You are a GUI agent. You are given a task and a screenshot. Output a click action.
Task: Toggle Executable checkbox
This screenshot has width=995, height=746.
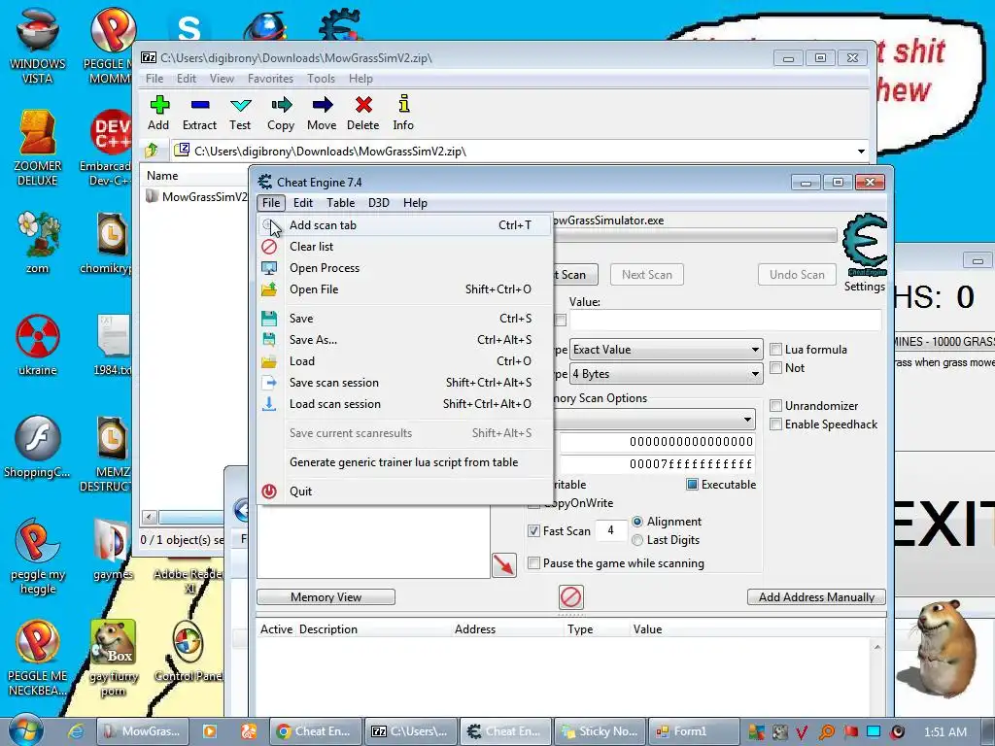pyautogui.click(x=692, y=485)
